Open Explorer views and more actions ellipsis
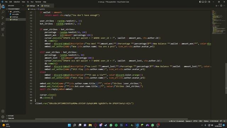Screen dimensions: 227x128 (x=23, y=6)
